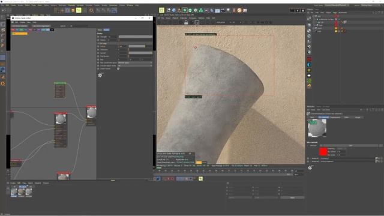Click the camera icon in the top toolbar
The image size is (384, 216).
tap(223, 10)
